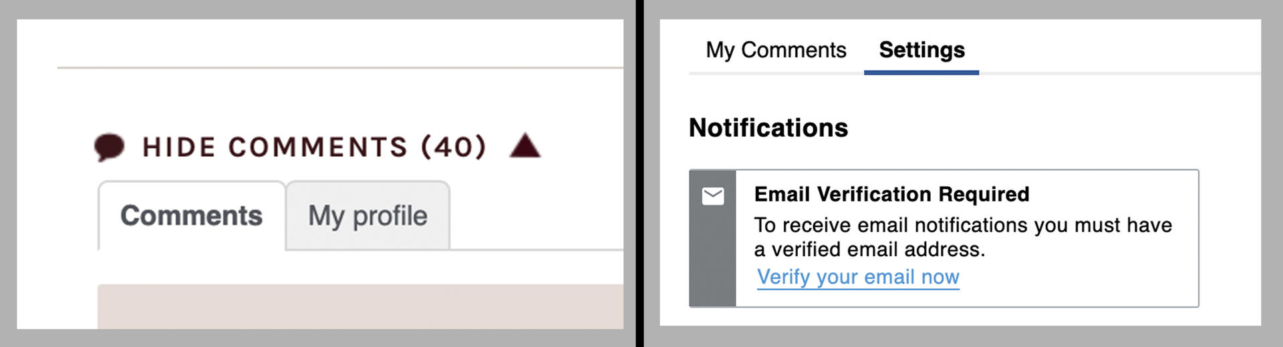Open the Settings tab

[x=921, y=50]
